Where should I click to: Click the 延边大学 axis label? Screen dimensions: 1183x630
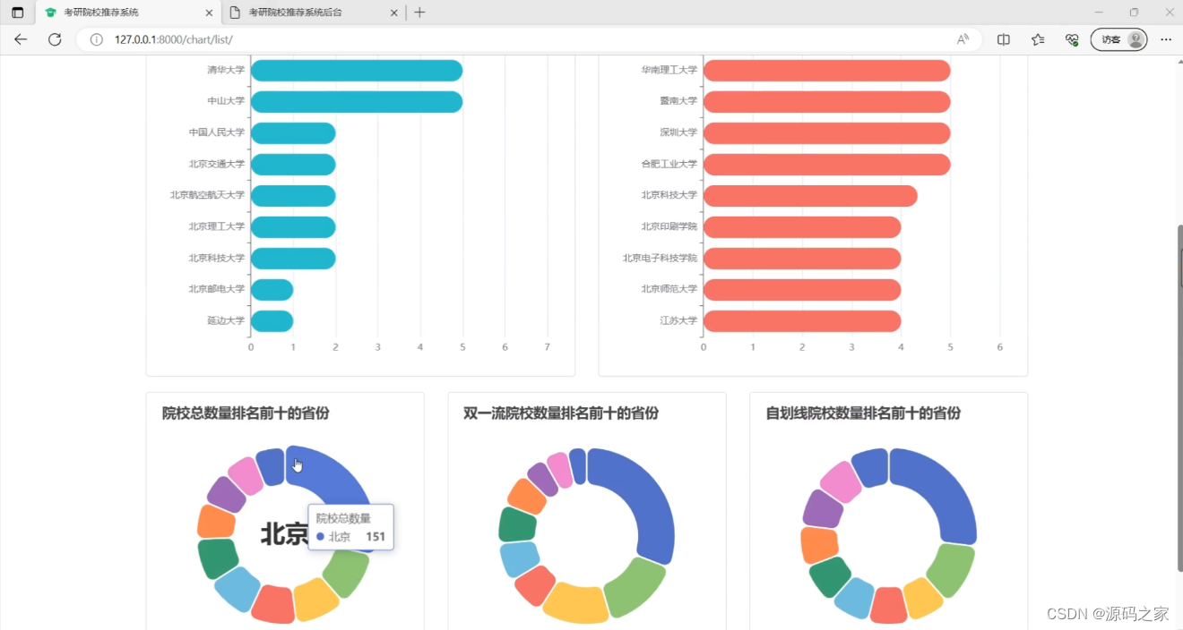click(226, 320)
